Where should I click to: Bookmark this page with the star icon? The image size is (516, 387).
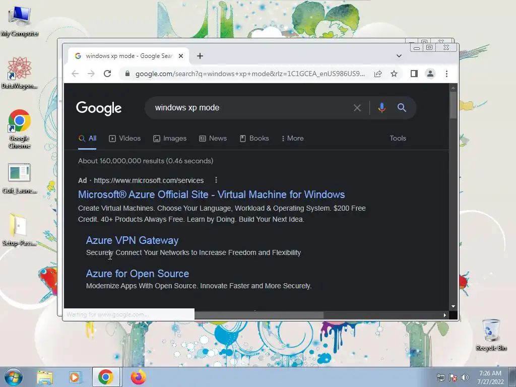(x=394, y=74)
